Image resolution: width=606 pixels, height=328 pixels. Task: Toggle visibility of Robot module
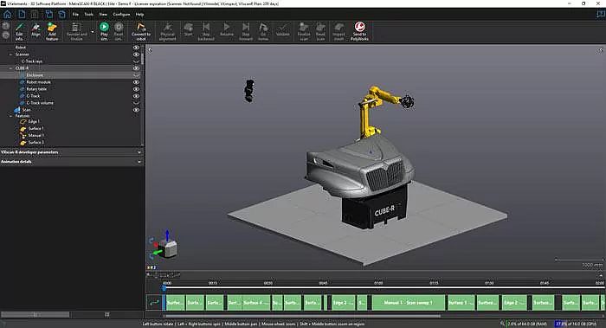[x=136, y=82]
